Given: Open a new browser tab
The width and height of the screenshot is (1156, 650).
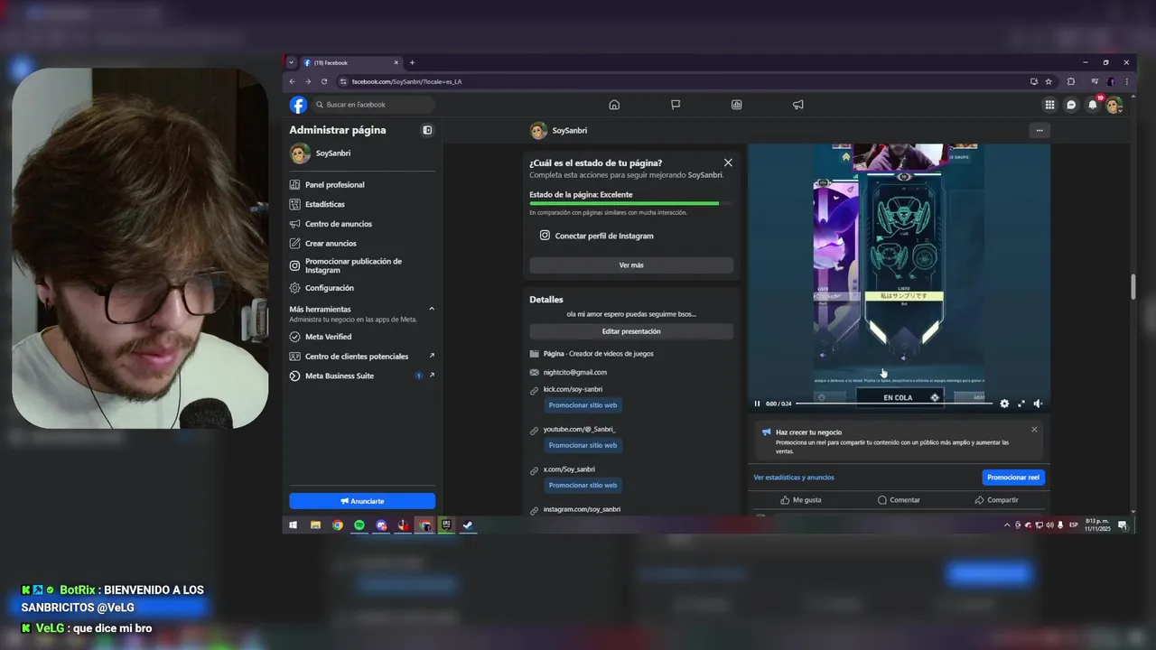Looking at the screenshot, I should pos(412,62).
